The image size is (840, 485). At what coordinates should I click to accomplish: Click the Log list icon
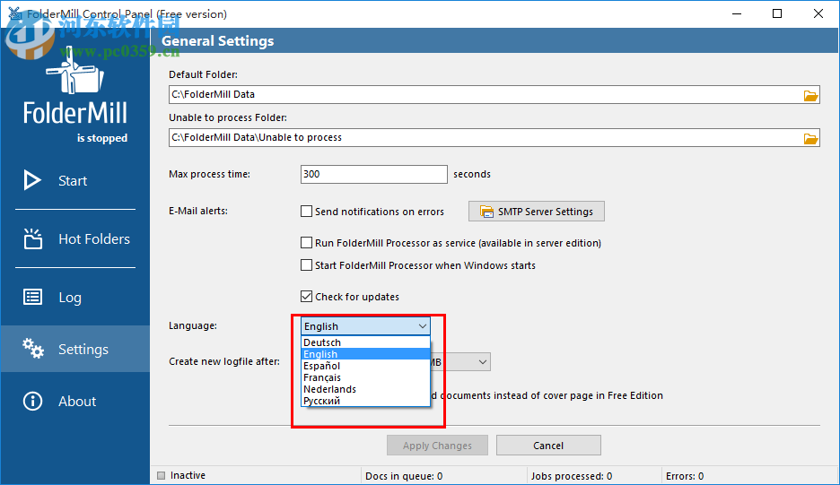32,298
